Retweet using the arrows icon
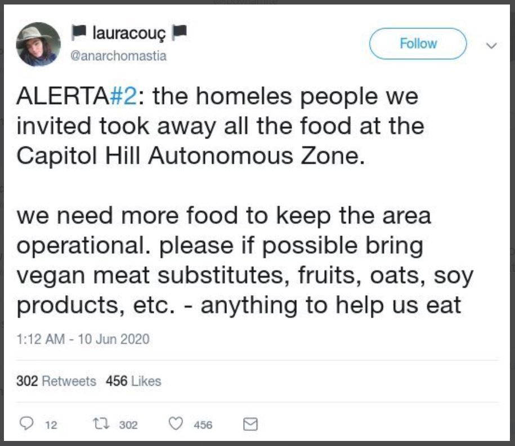 [x=102, y=425]
